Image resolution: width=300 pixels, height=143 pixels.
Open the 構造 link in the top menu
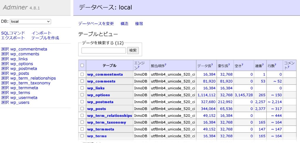[x=124, y=24]
